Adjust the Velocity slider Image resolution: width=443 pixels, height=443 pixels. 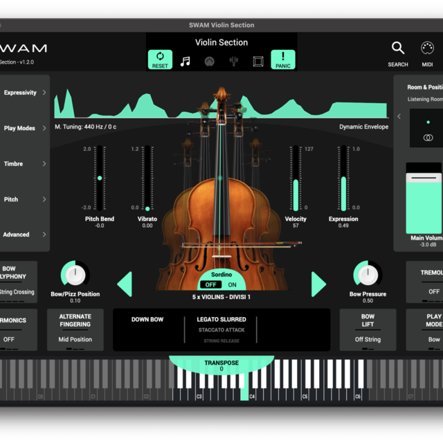point(296,178)
